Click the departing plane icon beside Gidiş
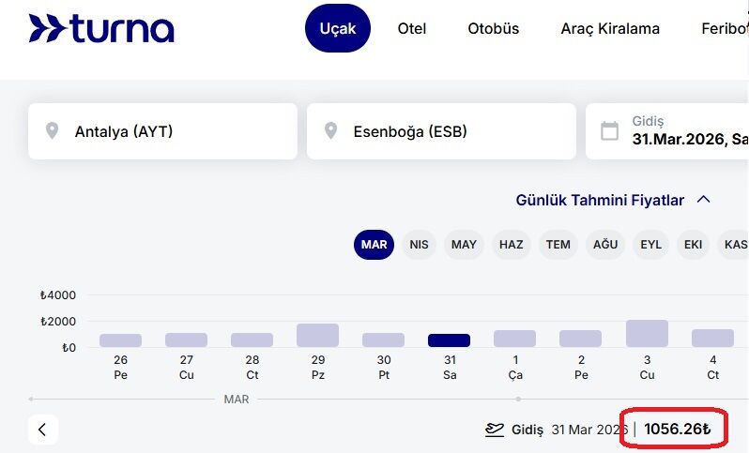 (495, 430)
